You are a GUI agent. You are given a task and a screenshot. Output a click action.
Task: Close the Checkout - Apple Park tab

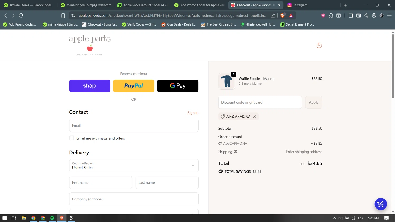pos(279,5)
